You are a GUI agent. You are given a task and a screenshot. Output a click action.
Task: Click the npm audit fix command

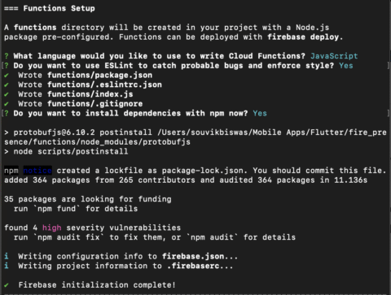point(68,237)
